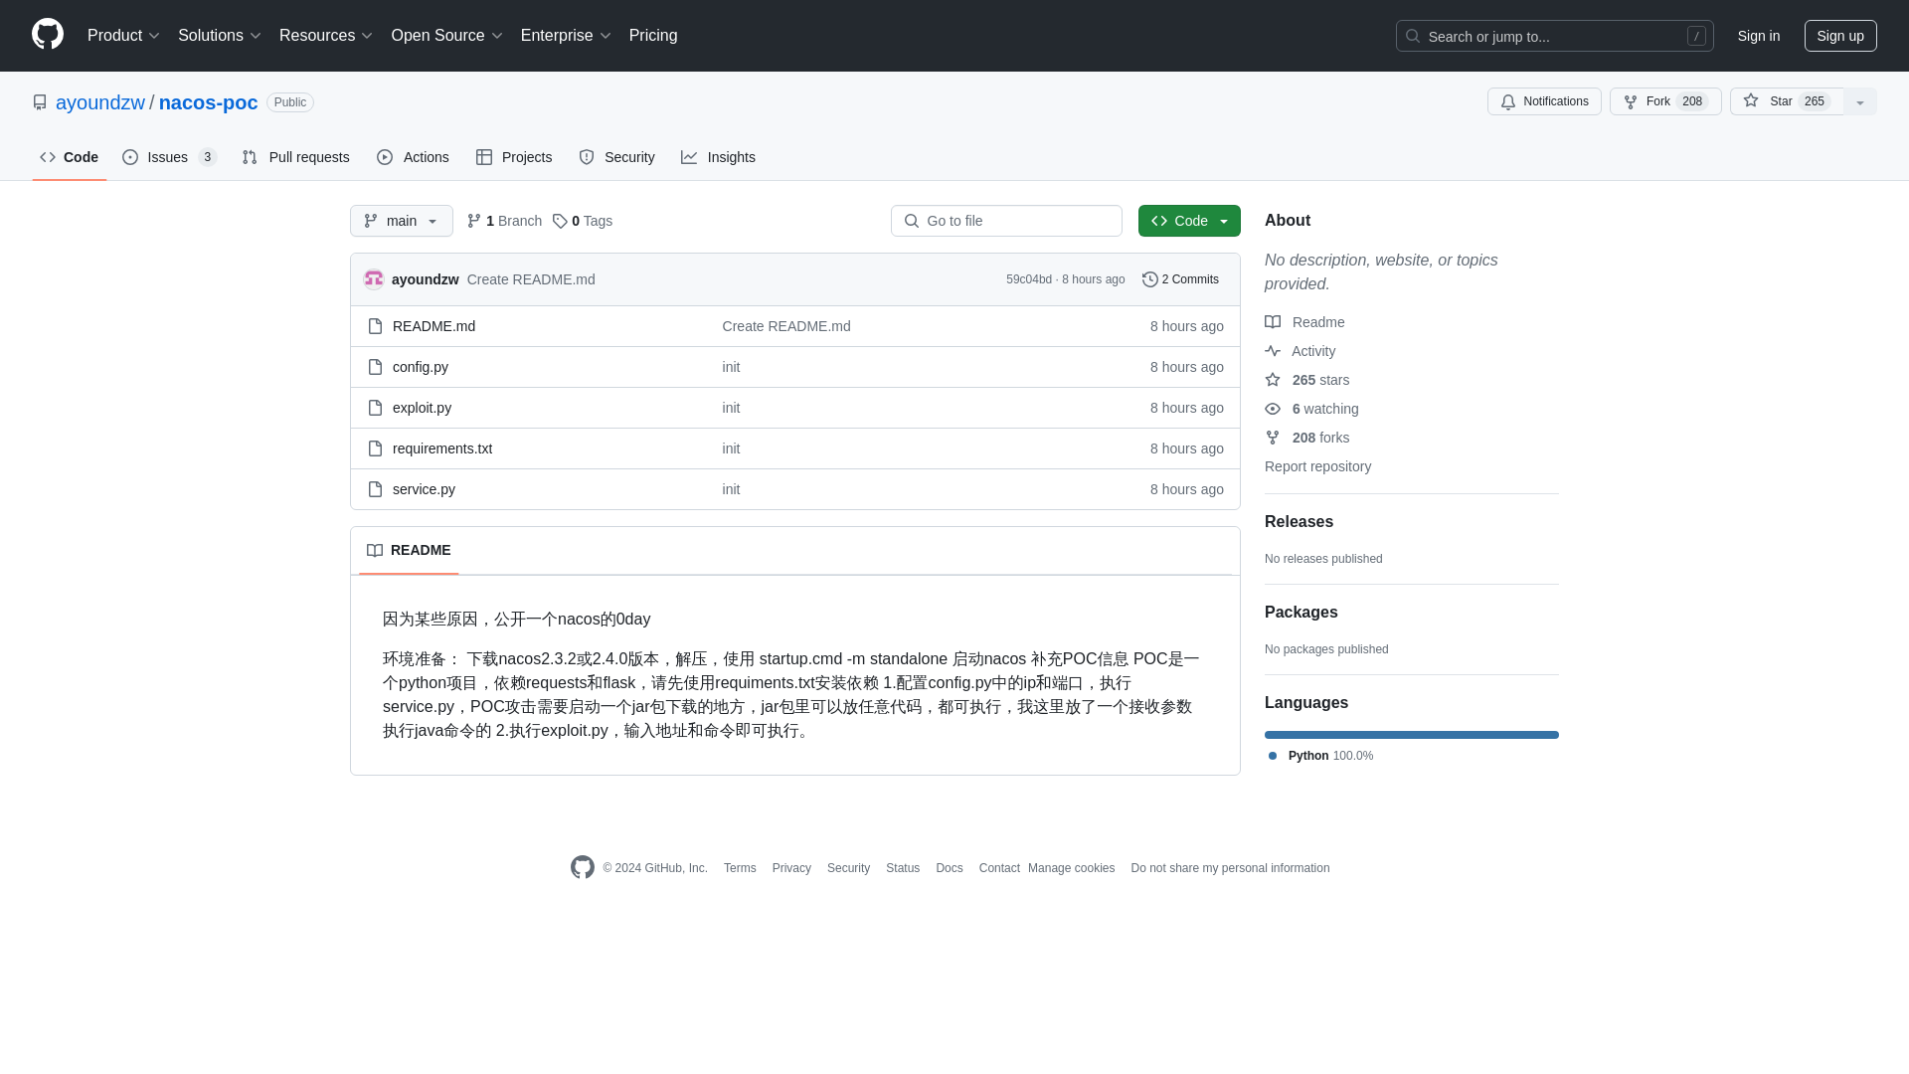Image resolution: width=1909 pixels, height=1074 pixels.
Task: Click Report repository link
Action: point(1317,466)
